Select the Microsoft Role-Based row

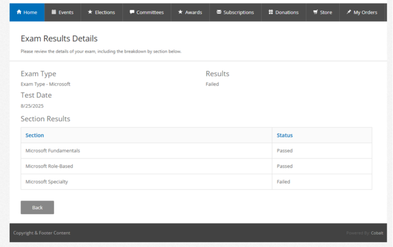(49, 166)
